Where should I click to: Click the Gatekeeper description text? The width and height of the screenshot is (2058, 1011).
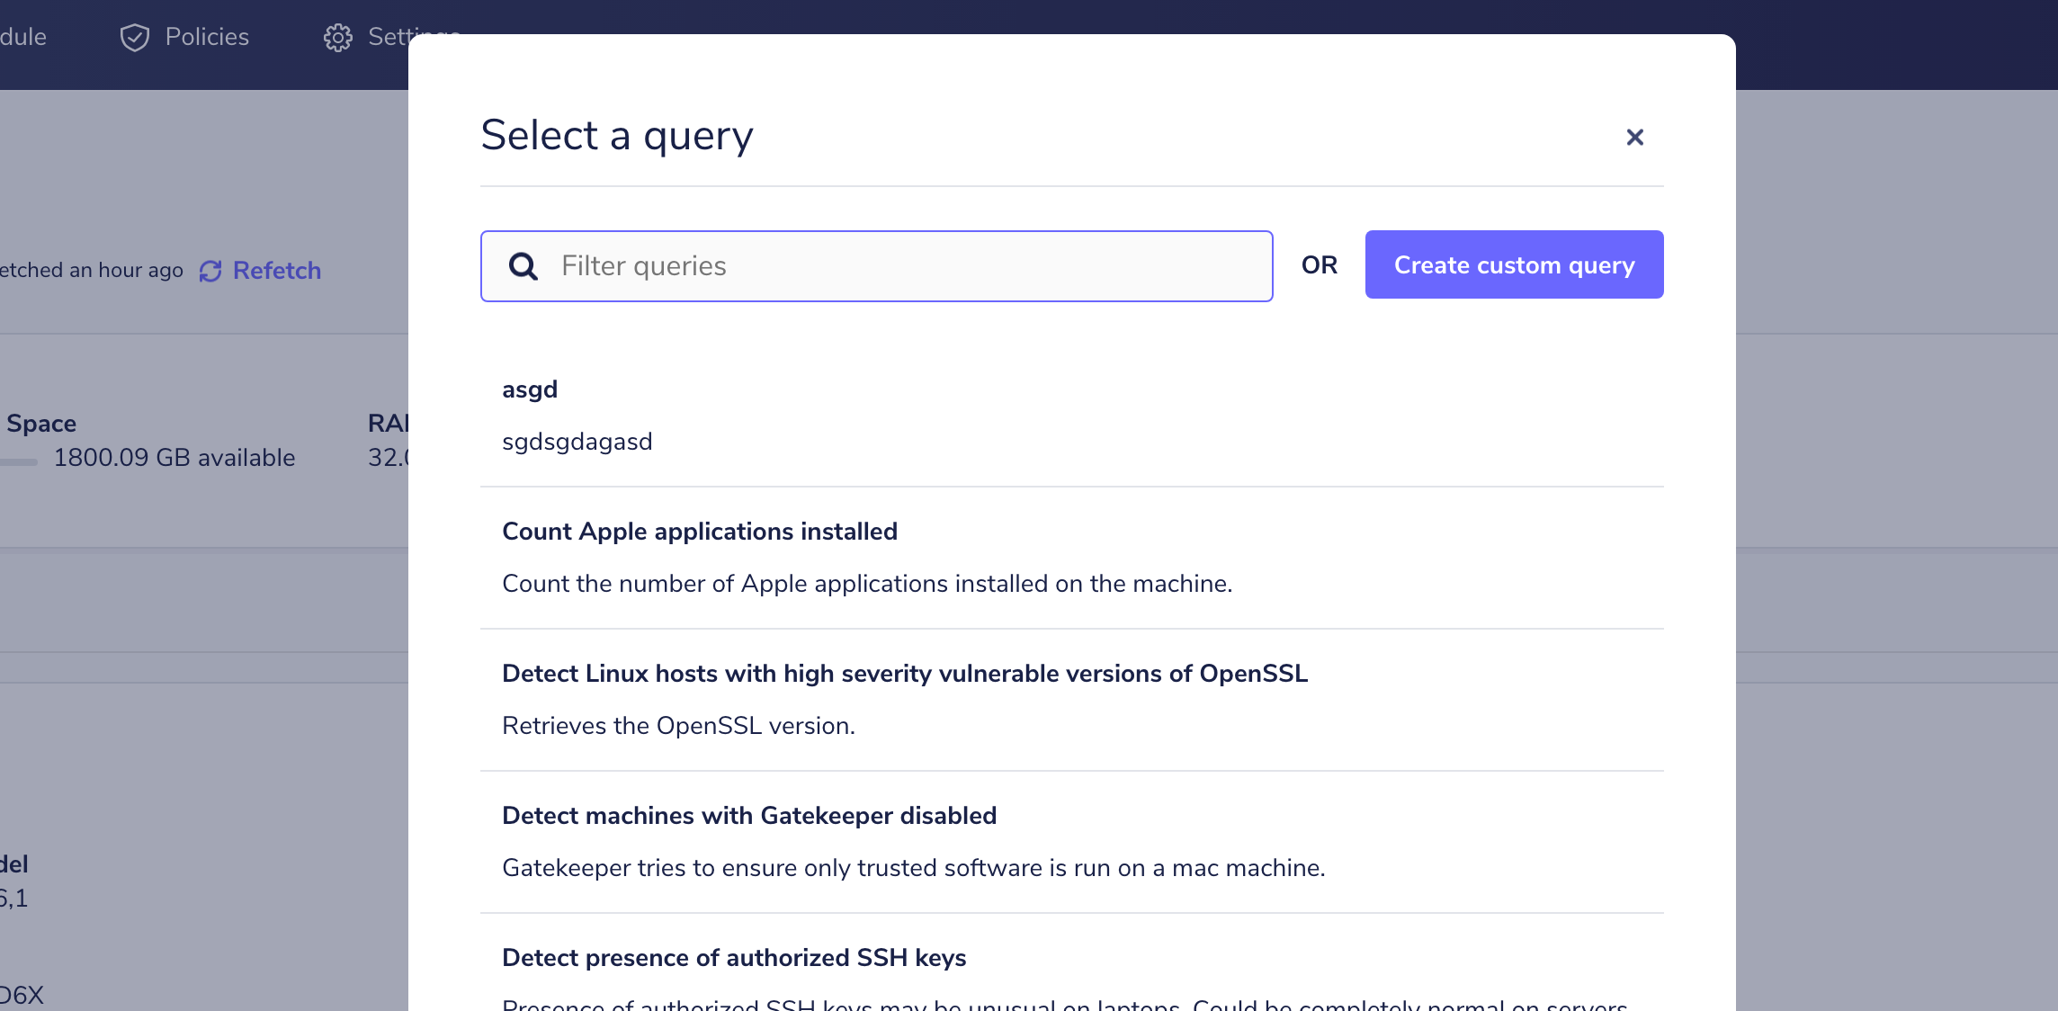913,868
